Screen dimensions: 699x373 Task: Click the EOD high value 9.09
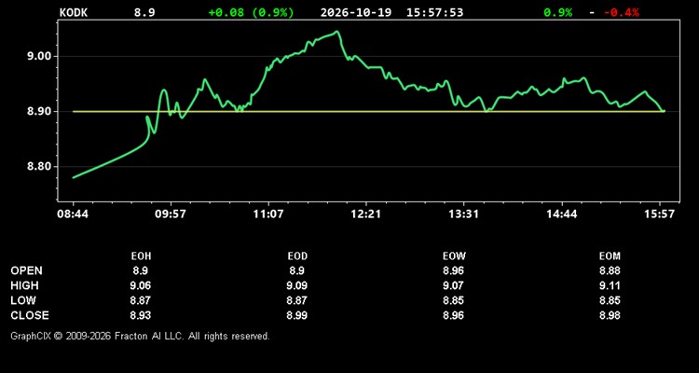297,285
